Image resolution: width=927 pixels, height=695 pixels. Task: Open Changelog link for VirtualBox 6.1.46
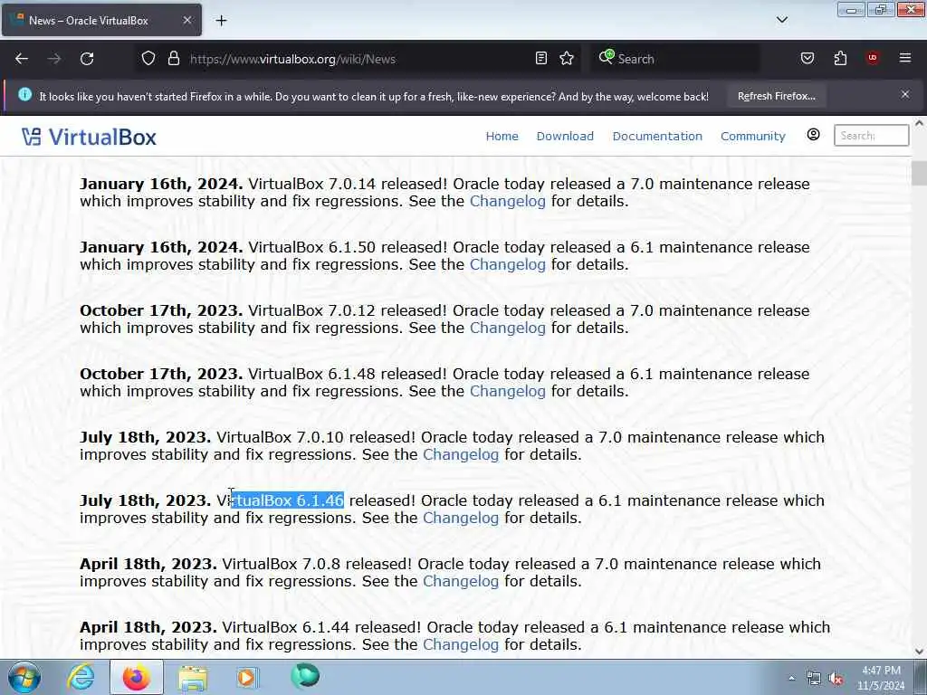(461, 517)
